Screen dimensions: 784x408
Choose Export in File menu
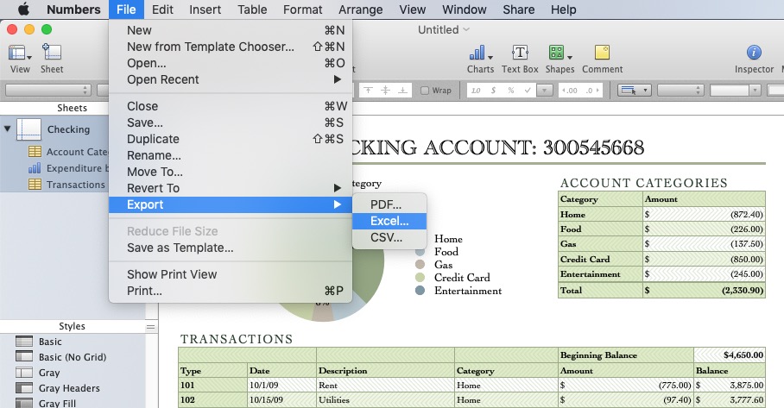pos(231,204)
